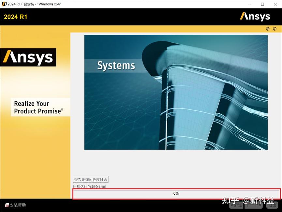Viewport: 282px width, 212px height.
Task: Select the 2024 R1 header label
Action: pyautogui.click(x=16, y=17)
